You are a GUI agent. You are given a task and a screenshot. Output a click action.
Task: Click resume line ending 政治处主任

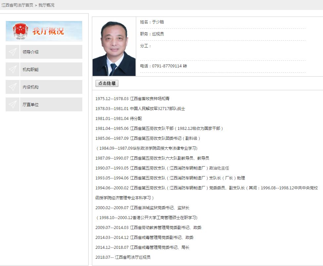click(x=162, y=168)
